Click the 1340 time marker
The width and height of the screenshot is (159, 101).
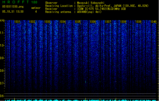153,22
